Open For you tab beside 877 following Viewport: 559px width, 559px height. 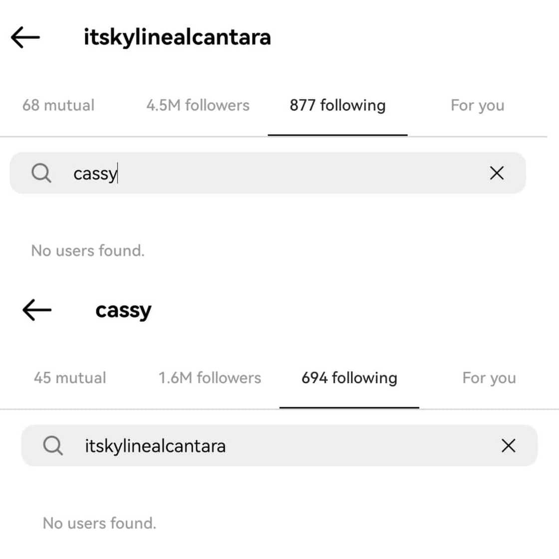point(477,105)
